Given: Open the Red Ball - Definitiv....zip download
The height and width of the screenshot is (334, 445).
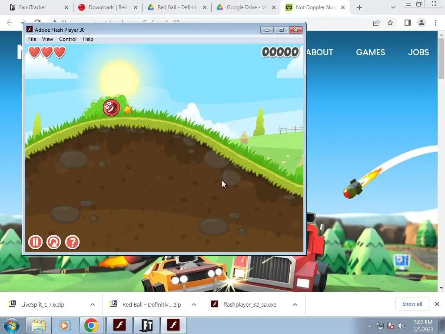Looking at the screenshot, I should click(x=152, y=304).
